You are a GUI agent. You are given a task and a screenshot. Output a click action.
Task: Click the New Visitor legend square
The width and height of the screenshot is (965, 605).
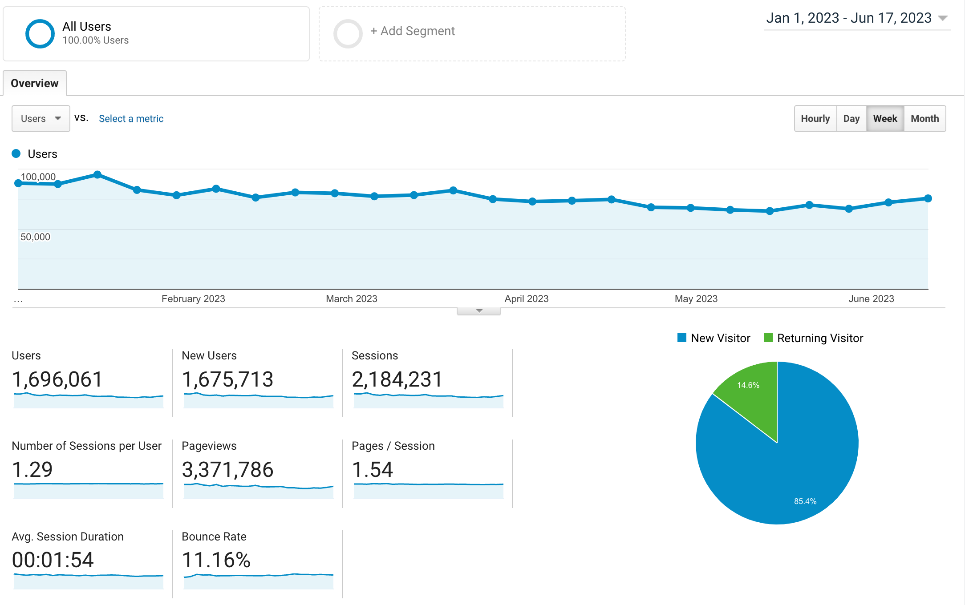pos(681,338)
